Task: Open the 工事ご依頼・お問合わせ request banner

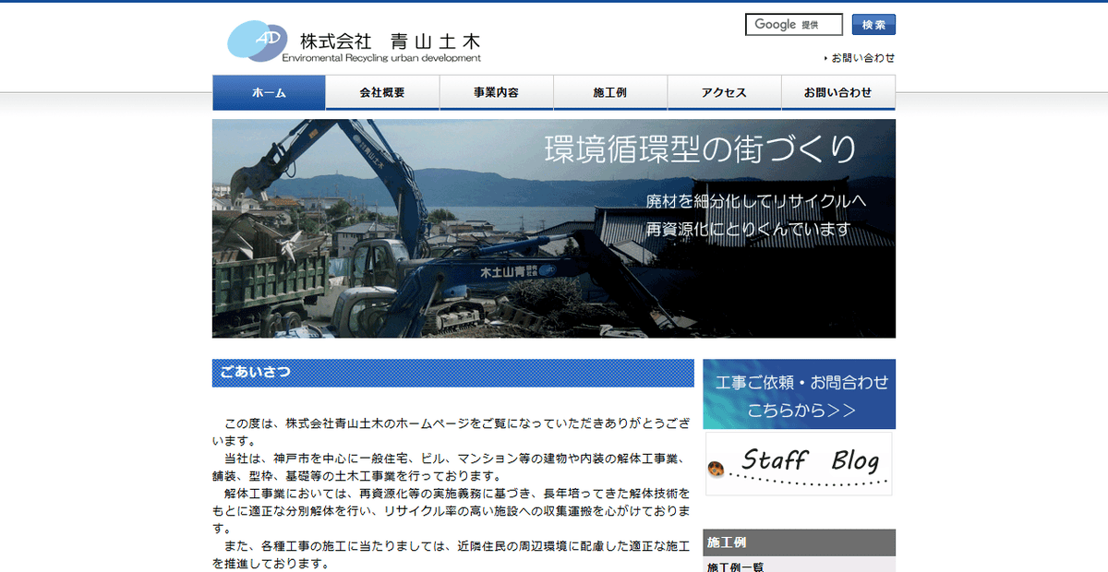Action: 800,394
